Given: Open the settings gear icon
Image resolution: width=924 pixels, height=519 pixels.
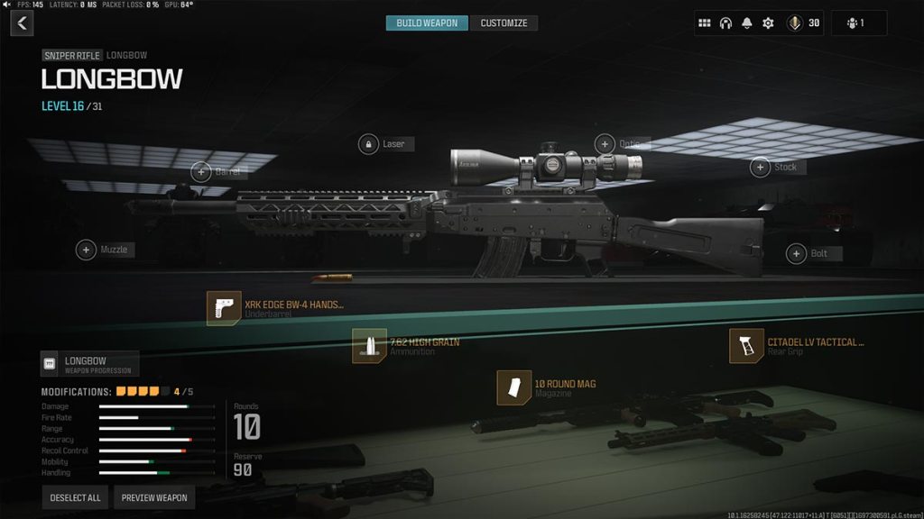Looking at the screenshot, I should pyautogui.click(x=768, y=23).
